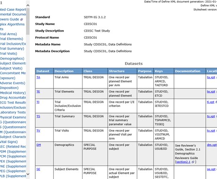217x179 pixels.
Task: Go to Trial Summary in sidebar
Action: tap(12, 49)
